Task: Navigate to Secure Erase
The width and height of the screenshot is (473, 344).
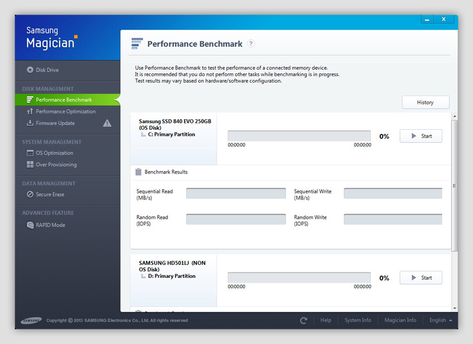Action: pyautogui.click(x=67, y=194)
